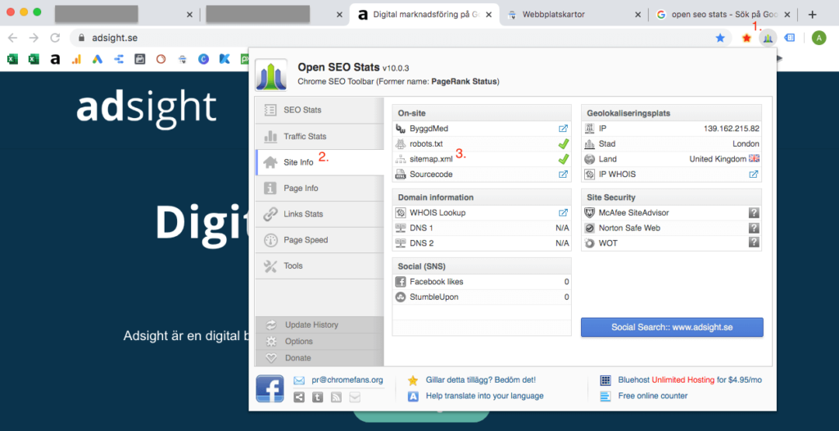Click 'Gillar detta tillägg? Bedöm det!' link
The image size is (839, 431).
[x=480, y=380]
